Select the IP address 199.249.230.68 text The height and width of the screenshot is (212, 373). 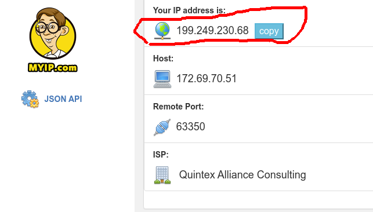pos(212,31)
